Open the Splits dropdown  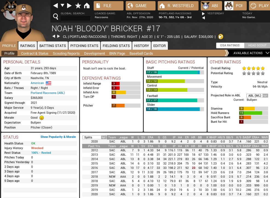(x=94, y=137)
